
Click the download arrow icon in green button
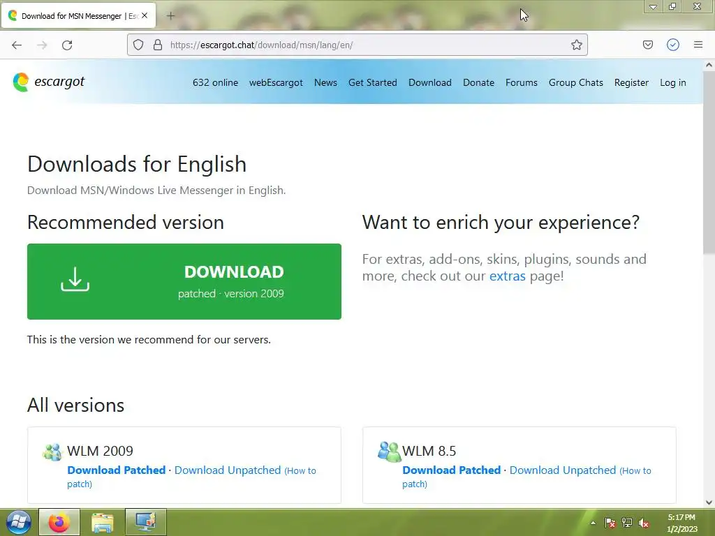75,279
